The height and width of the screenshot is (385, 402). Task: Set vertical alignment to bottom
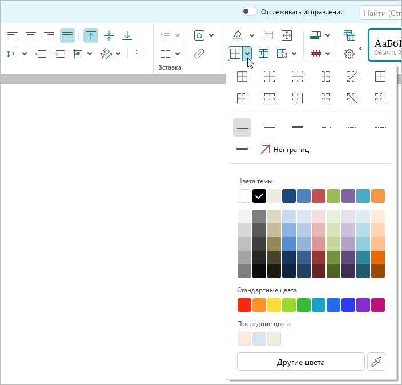pyautogui.click(x=127, y=35)
